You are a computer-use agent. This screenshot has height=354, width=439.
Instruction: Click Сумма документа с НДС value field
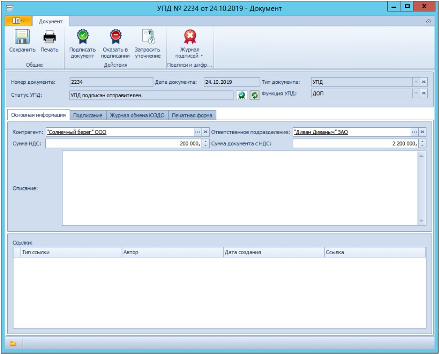[x=356, y=143]
